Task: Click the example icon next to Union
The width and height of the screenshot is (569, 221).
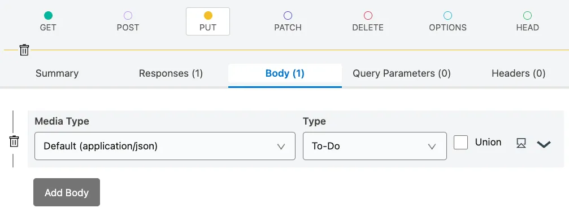Action: coord(521,143)
